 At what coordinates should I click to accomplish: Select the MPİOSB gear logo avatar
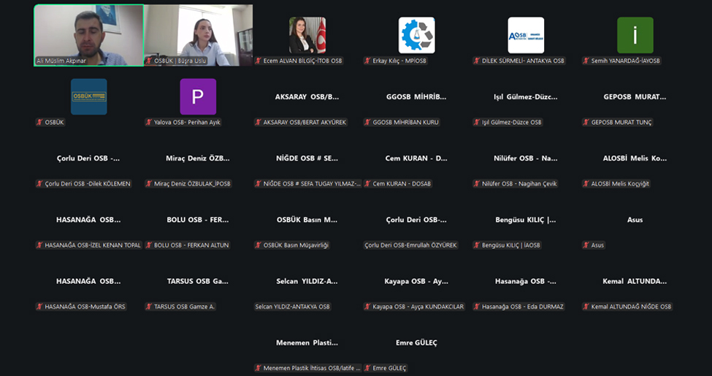tap(416, 35)
